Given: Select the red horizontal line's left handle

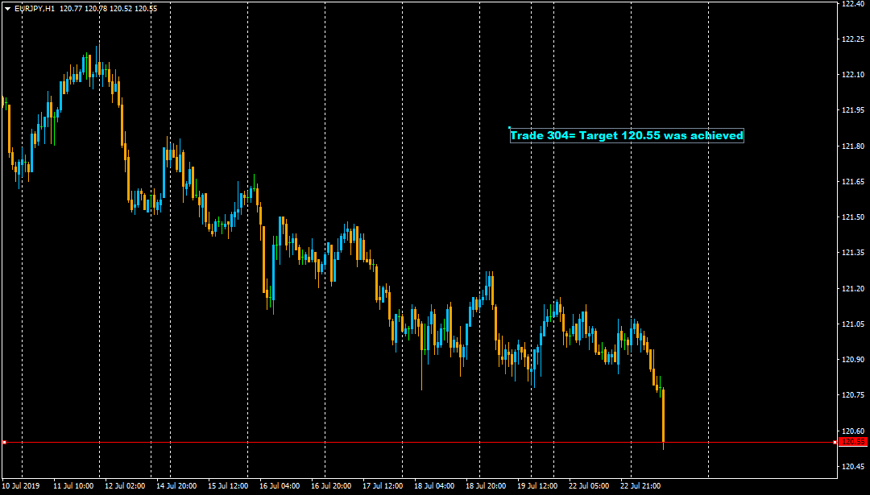Looking at the screenshot, I should pyautogui.click(x=4, y=442).
